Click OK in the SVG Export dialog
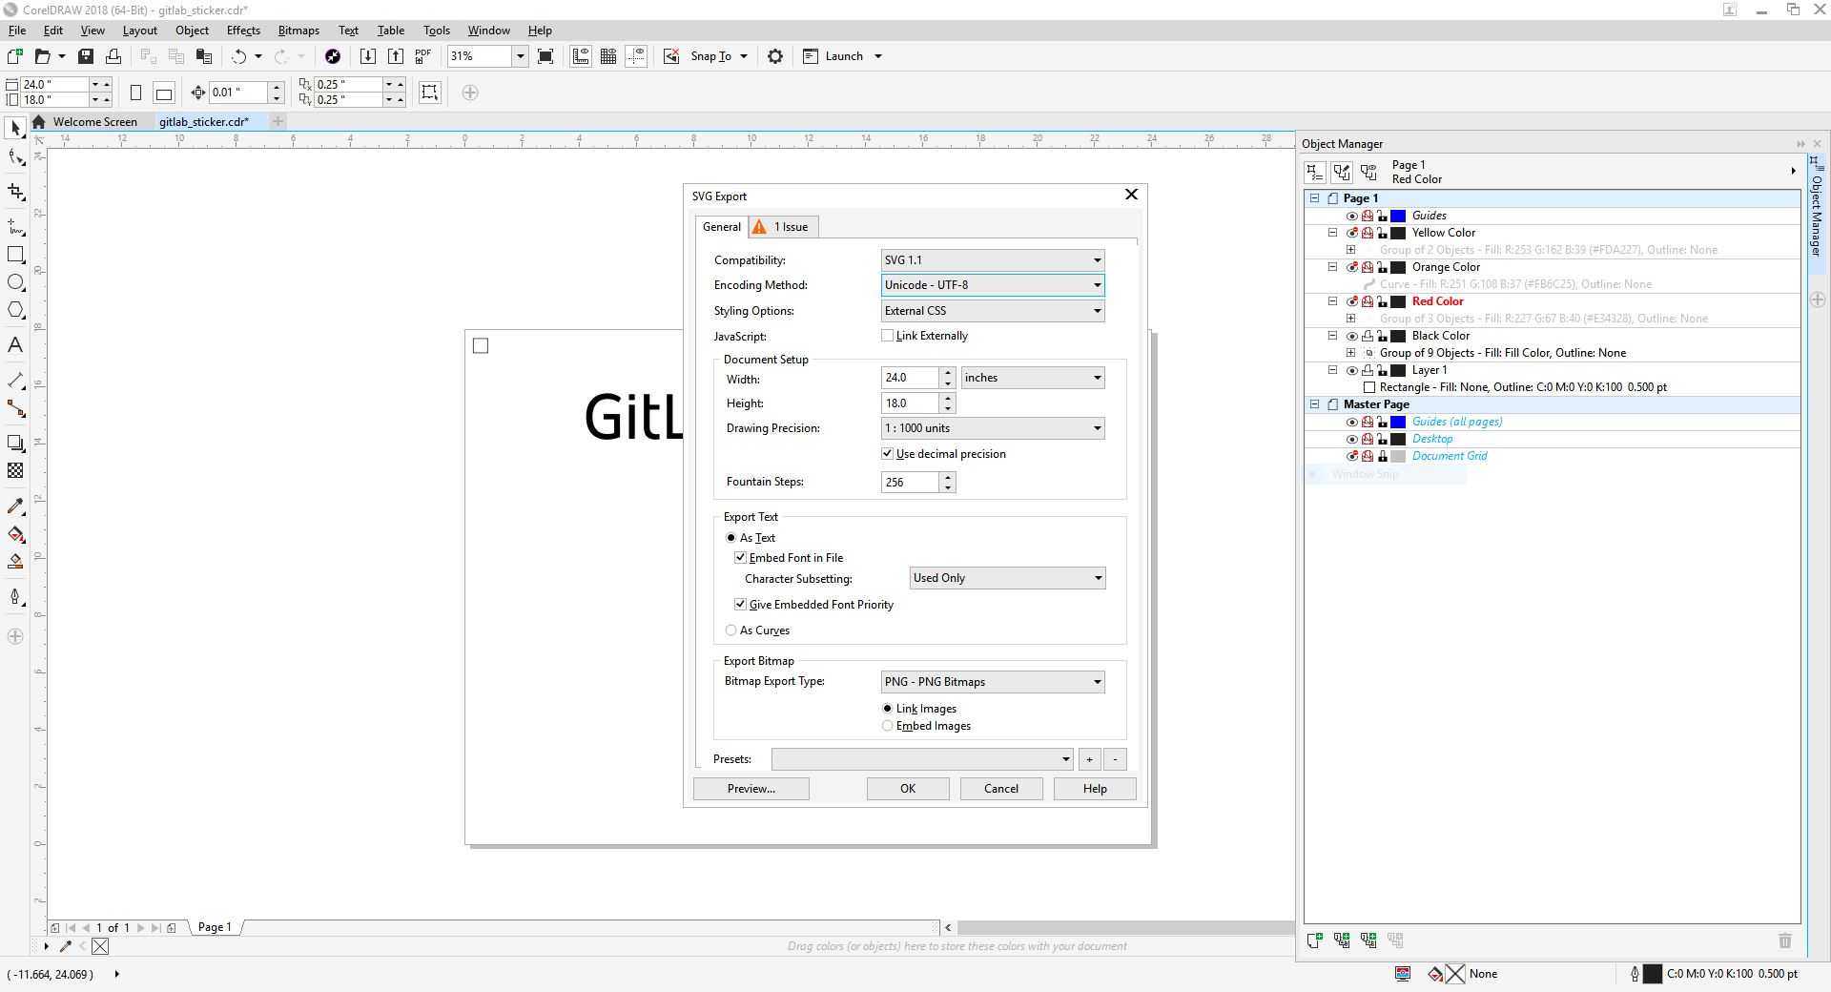 tap(908, 789)
